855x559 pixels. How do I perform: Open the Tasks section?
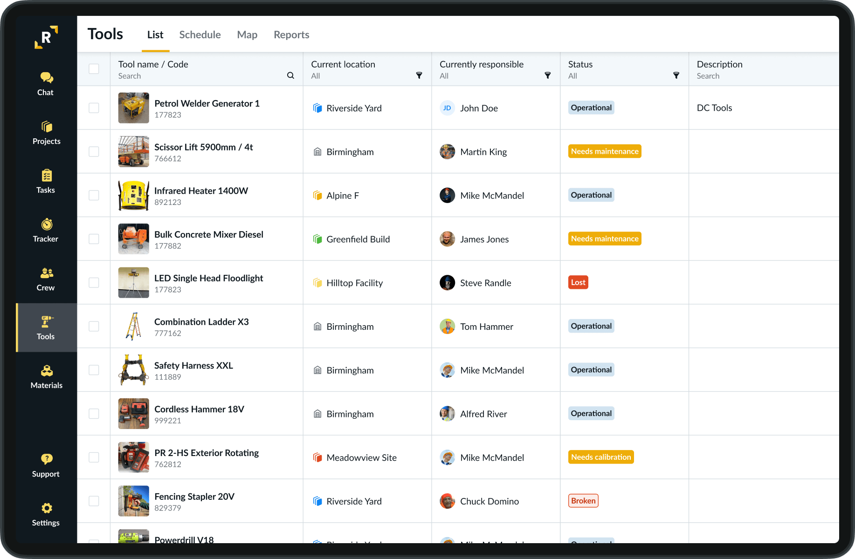point(46,182)
